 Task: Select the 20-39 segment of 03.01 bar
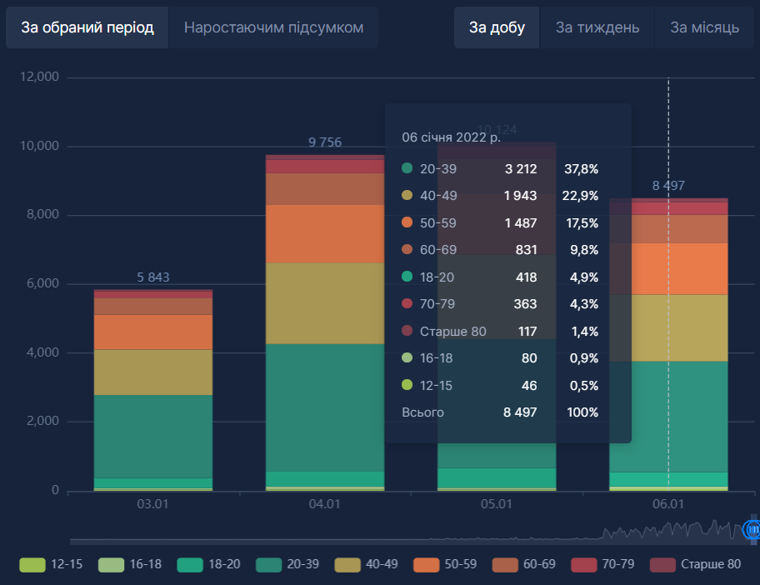pos(153,437)
